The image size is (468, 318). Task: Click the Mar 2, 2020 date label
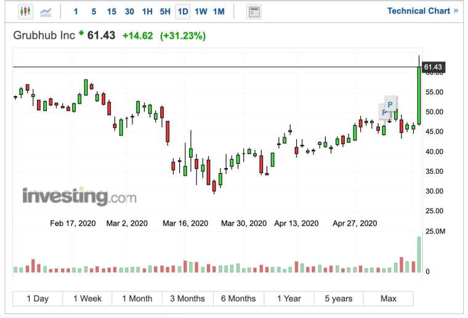(127, 223)
